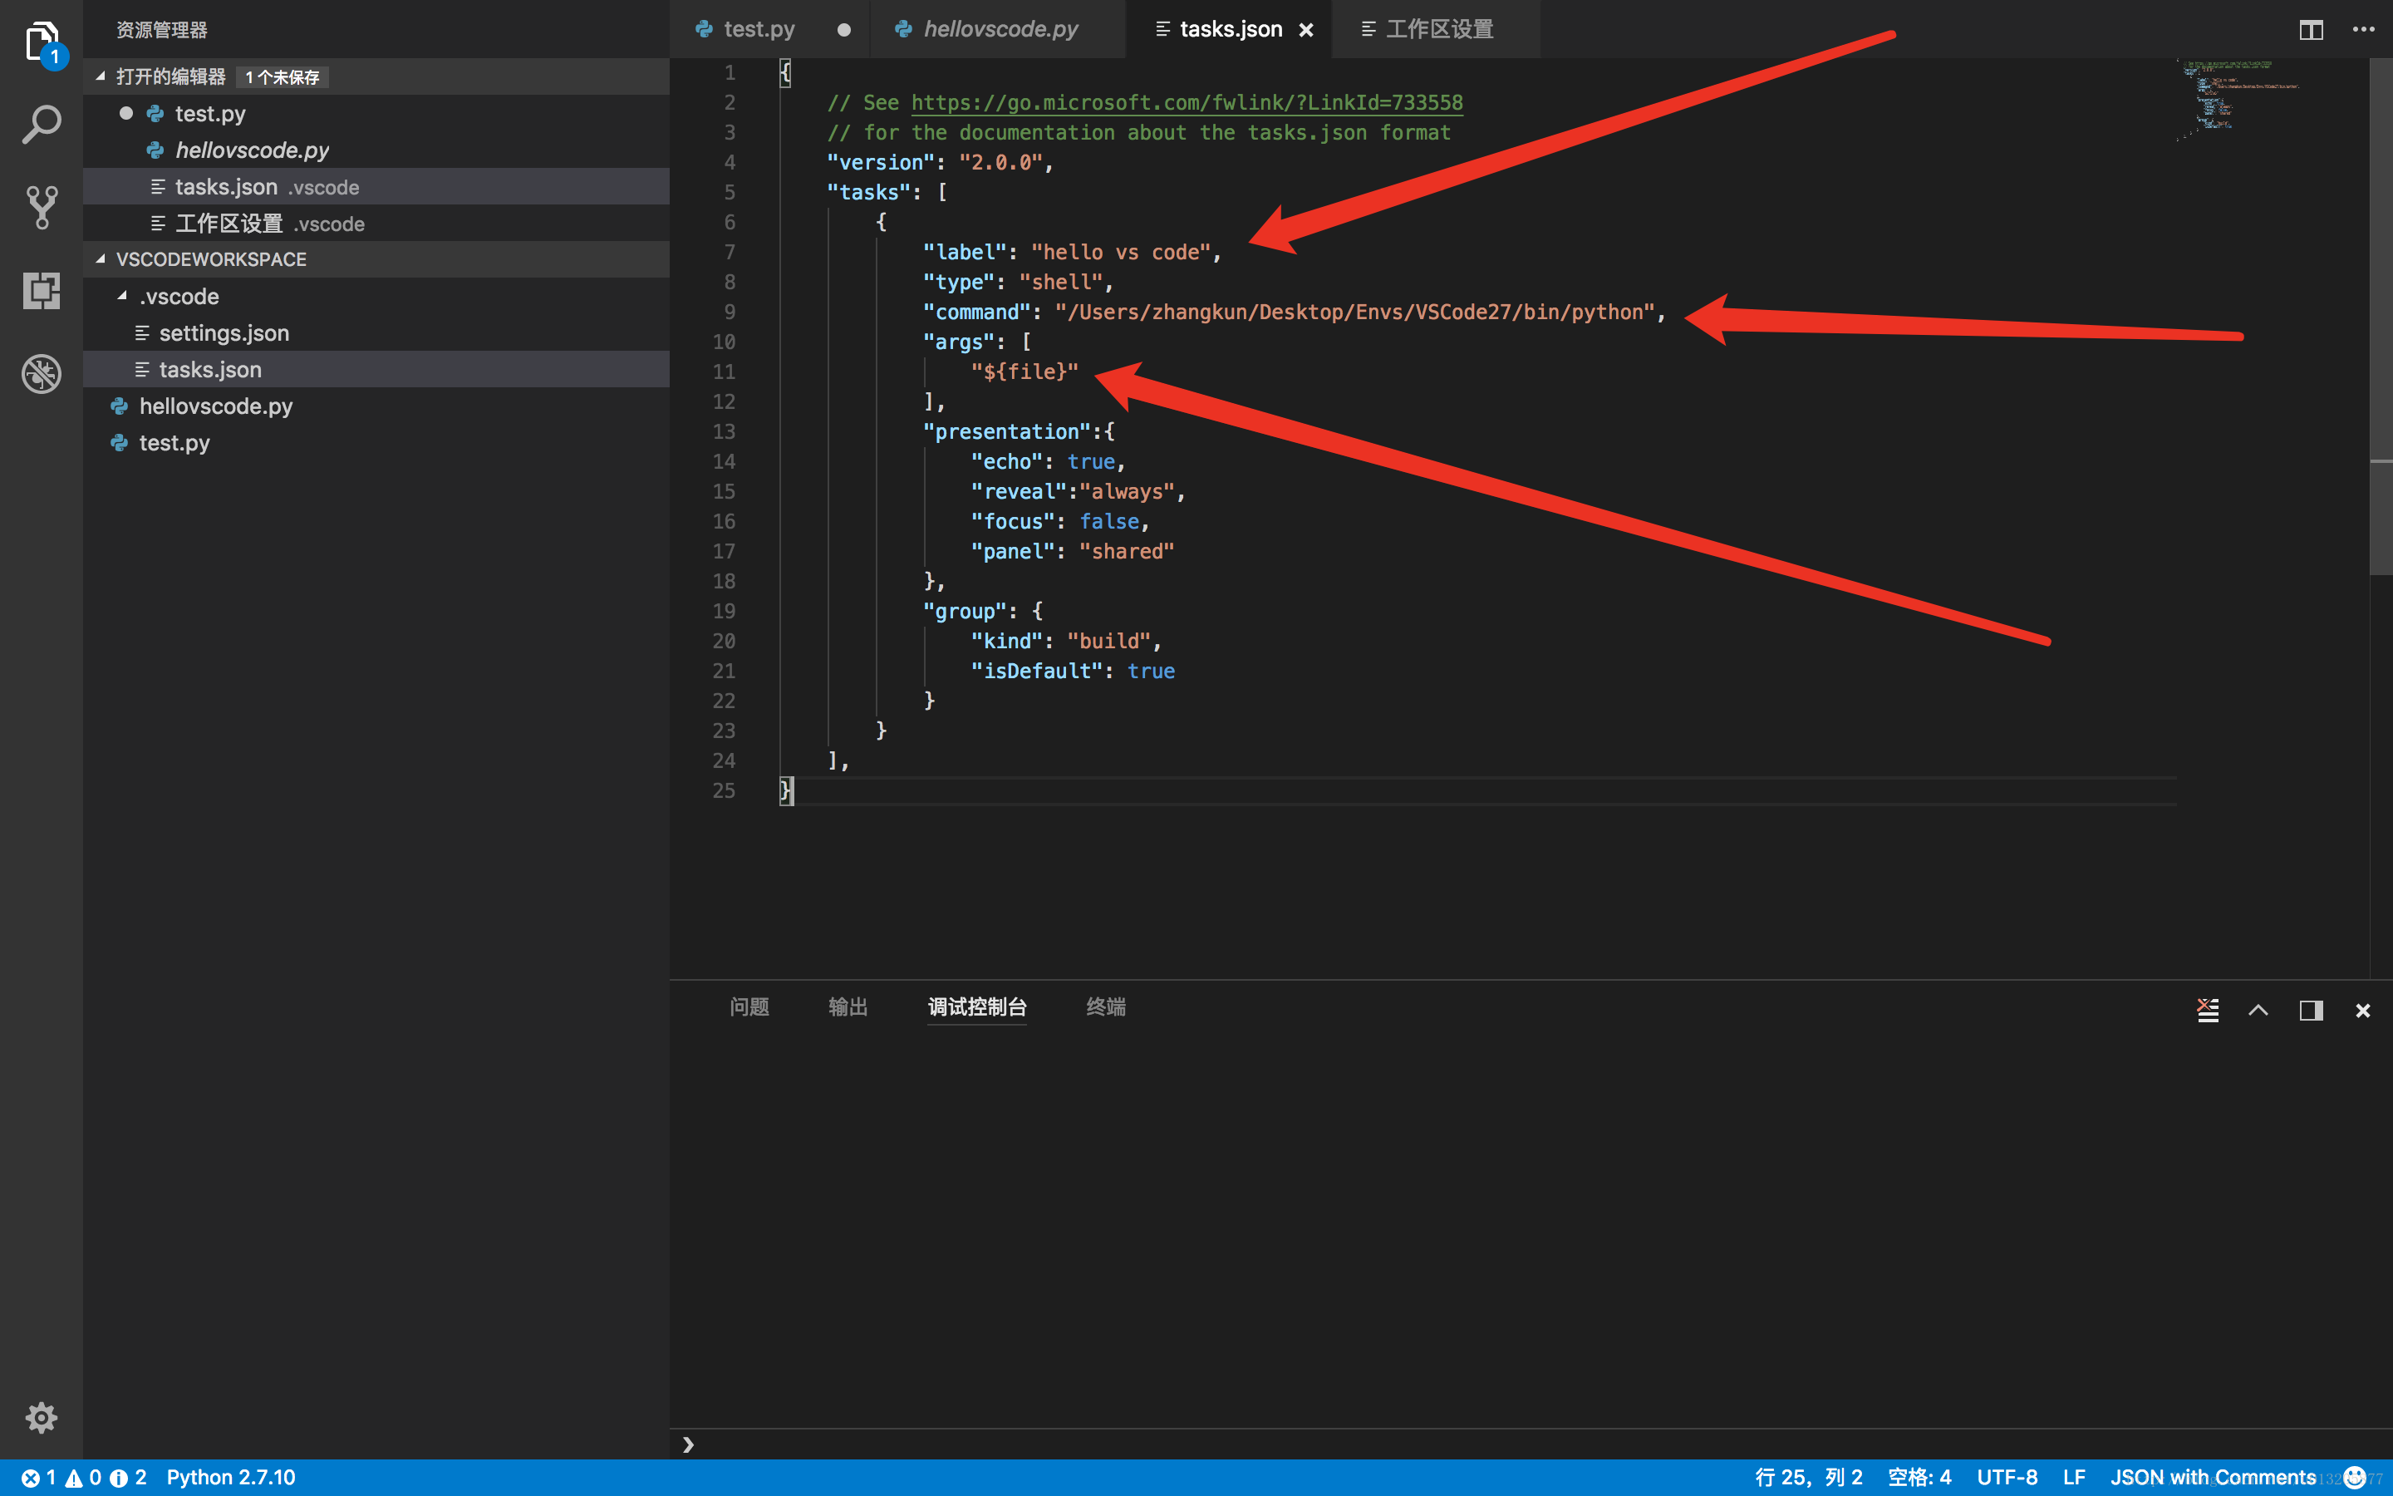Open the 终端 panel tab
Screen dimensions: 2393x1496
pyautogui.click(x=1106, y=1007)
